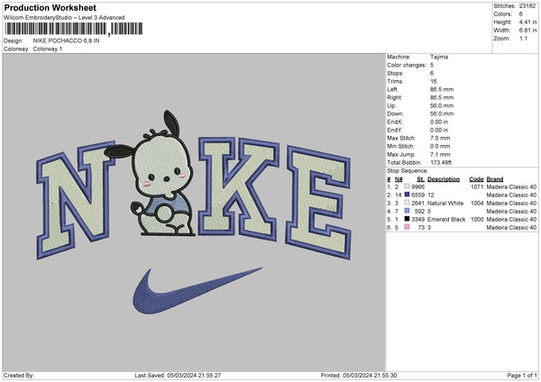Click the stitch count 3349
The height and width of the screenshot is (382, 541).
click(x=417, y=219)
